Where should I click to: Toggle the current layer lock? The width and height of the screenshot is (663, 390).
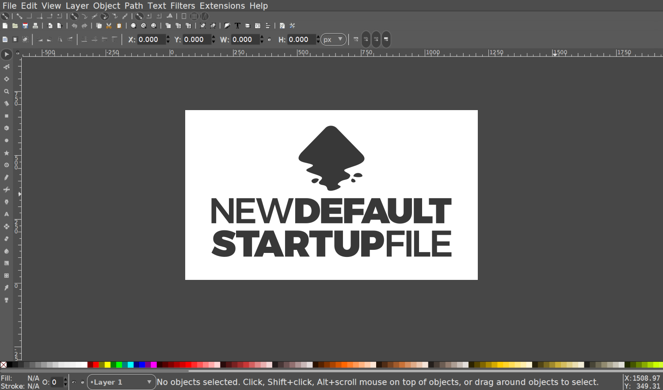point(82,382)
